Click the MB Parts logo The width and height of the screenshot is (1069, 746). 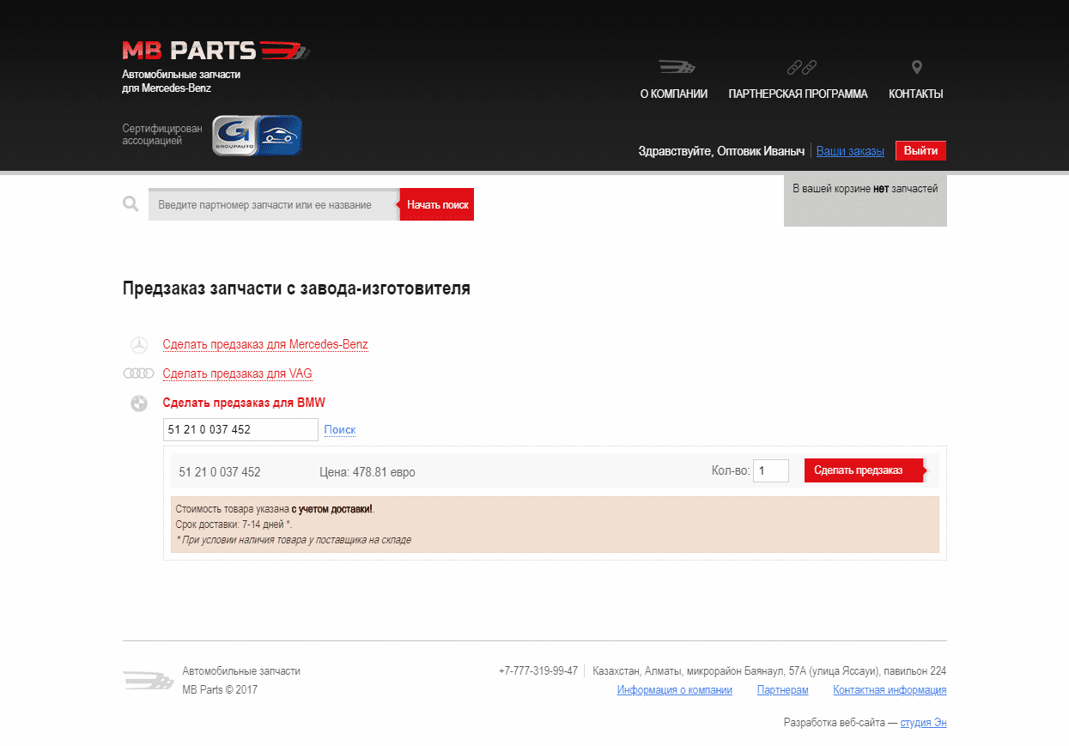216,51
